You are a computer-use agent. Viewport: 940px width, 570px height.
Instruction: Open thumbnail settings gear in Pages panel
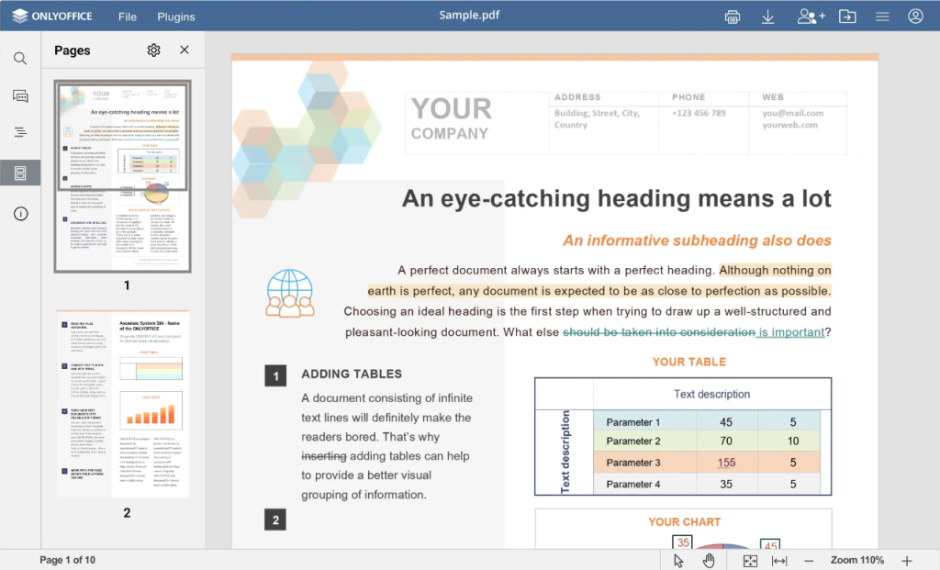pos(153,50)
